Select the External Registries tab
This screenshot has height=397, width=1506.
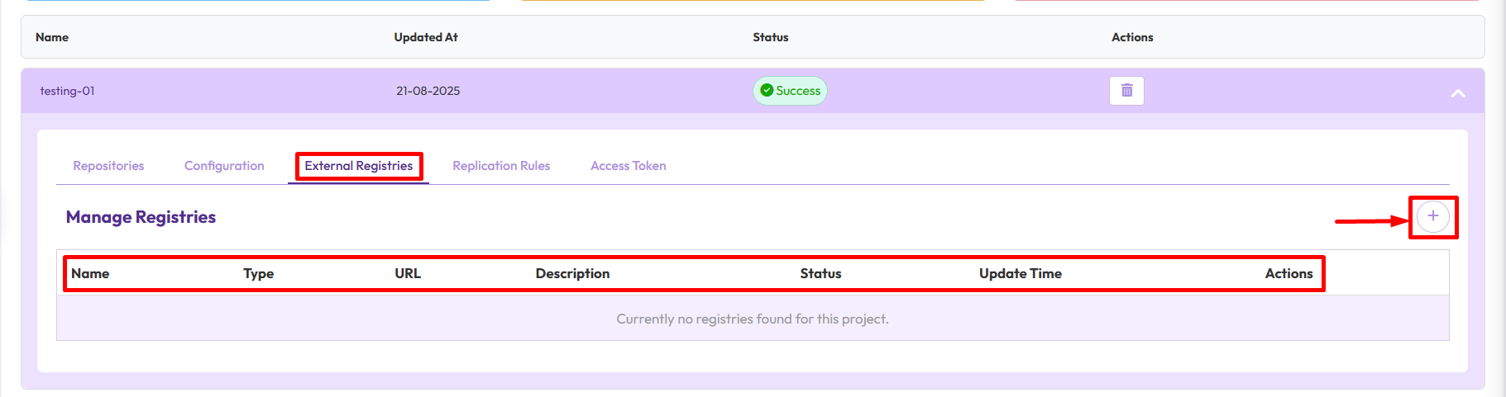point(358,166)
